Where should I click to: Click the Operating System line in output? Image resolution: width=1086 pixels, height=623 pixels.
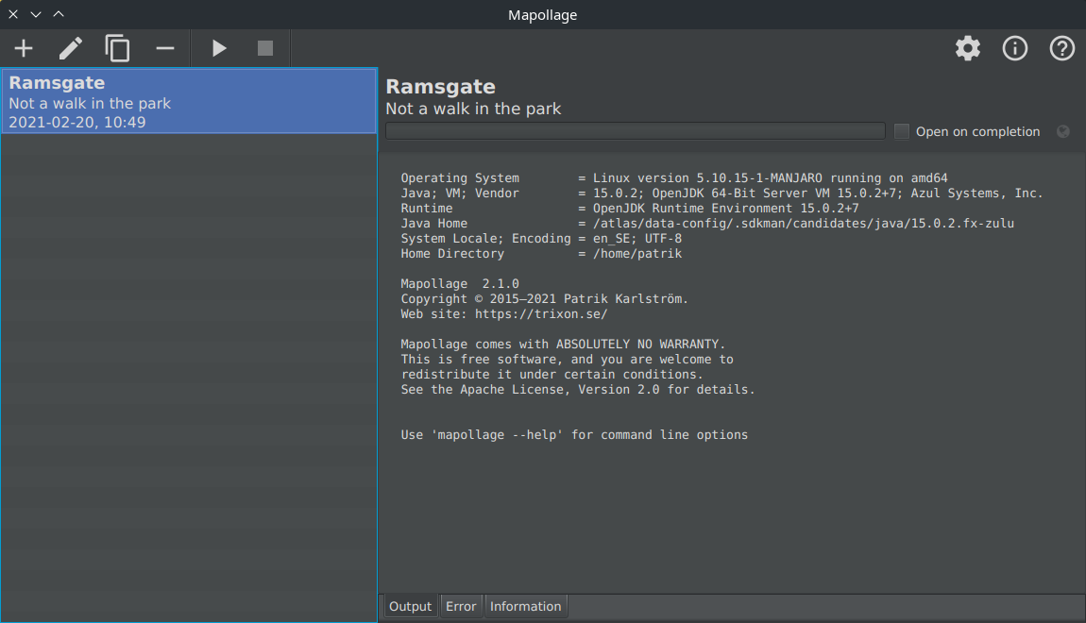674,177
